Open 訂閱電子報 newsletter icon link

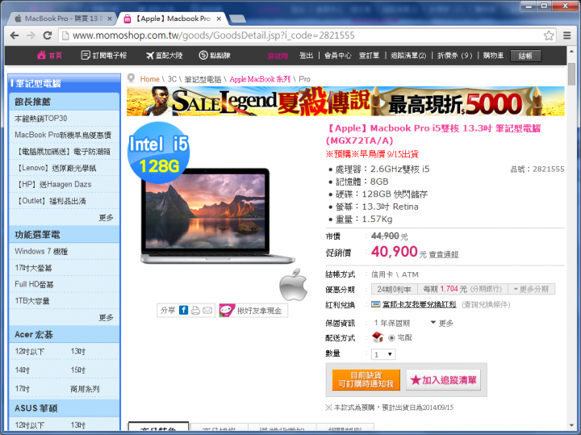coord(104,56)
